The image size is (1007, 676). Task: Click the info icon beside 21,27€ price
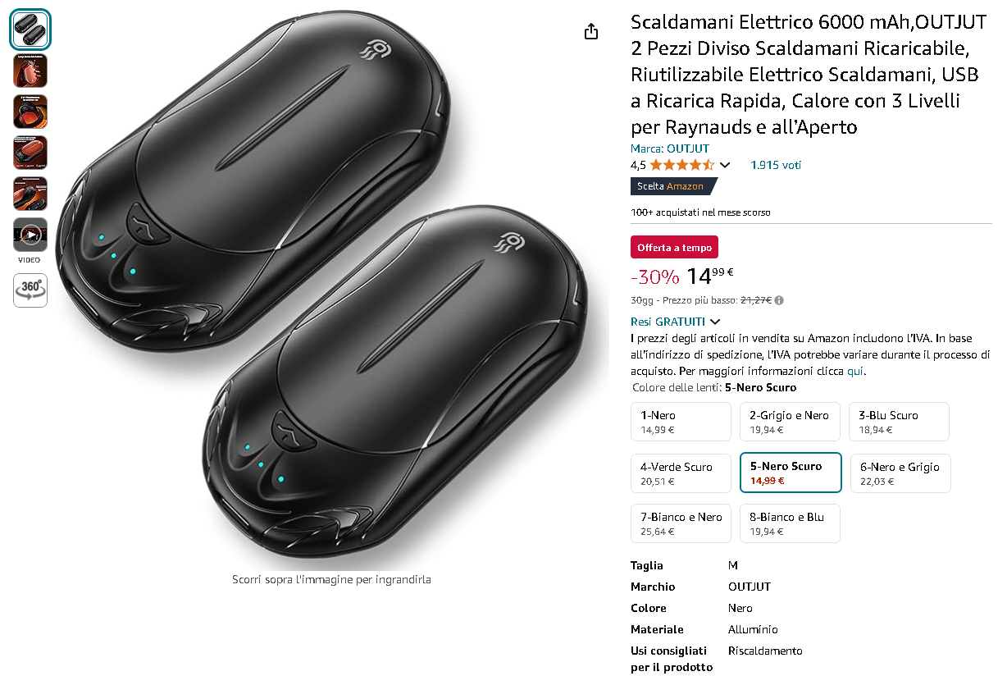(779, 300)
